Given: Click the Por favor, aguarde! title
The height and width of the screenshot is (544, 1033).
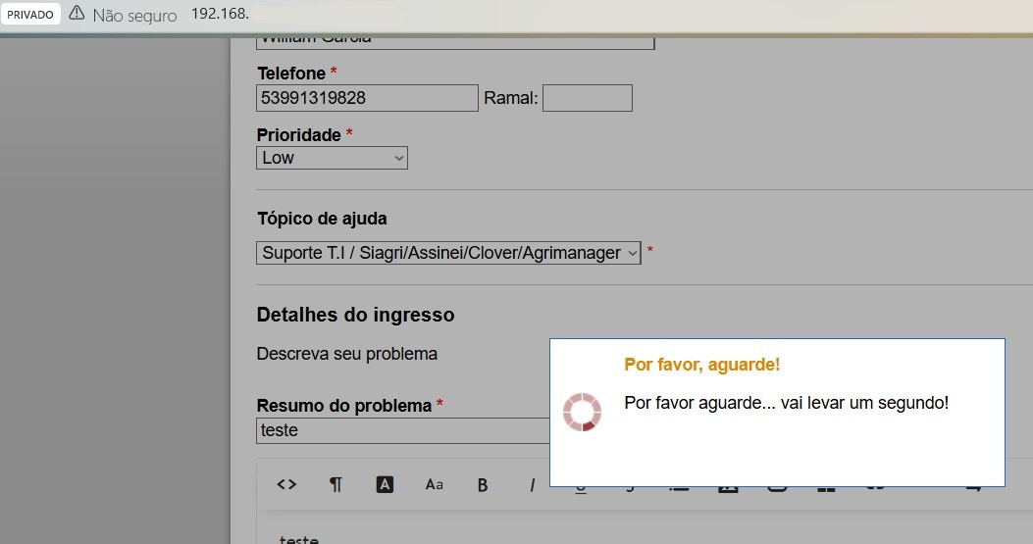Looking at the screenshot, I should [701, 365].
